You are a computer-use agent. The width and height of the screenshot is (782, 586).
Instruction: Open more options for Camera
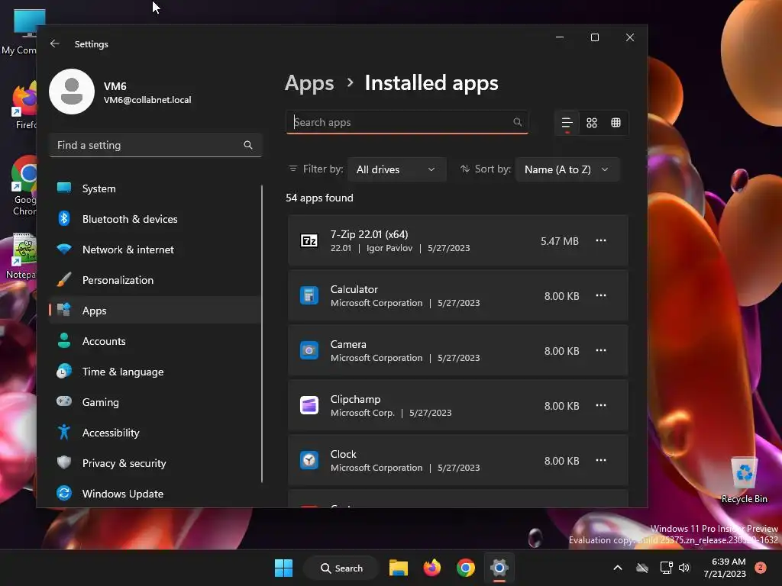[x=601, y=350]
